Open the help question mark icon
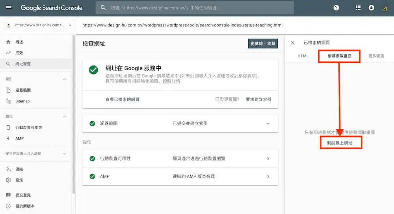This screenshot has width=394, height=214. (336, 8)
